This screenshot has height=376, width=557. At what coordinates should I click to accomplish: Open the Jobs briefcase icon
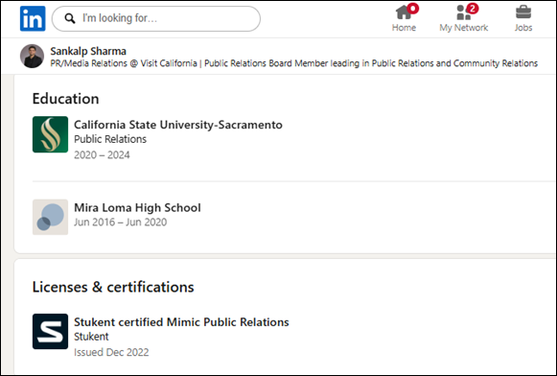(x=523, y=12)
